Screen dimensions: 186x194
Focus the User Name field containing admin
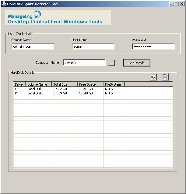(x=93, y=46)
